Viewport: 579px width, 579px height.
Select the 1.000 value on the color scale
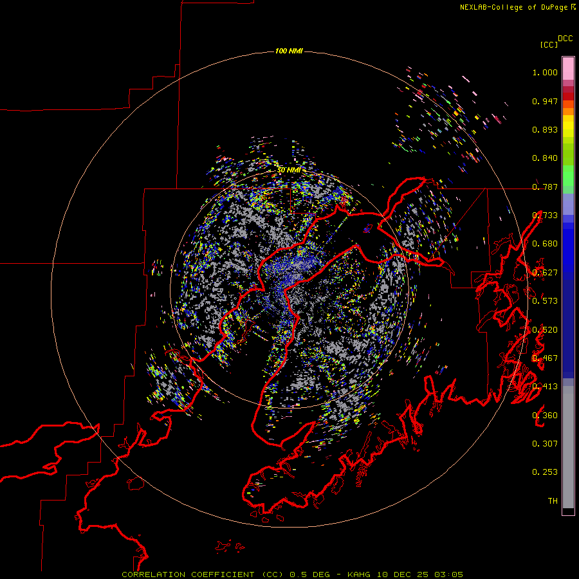pos(545,72)
